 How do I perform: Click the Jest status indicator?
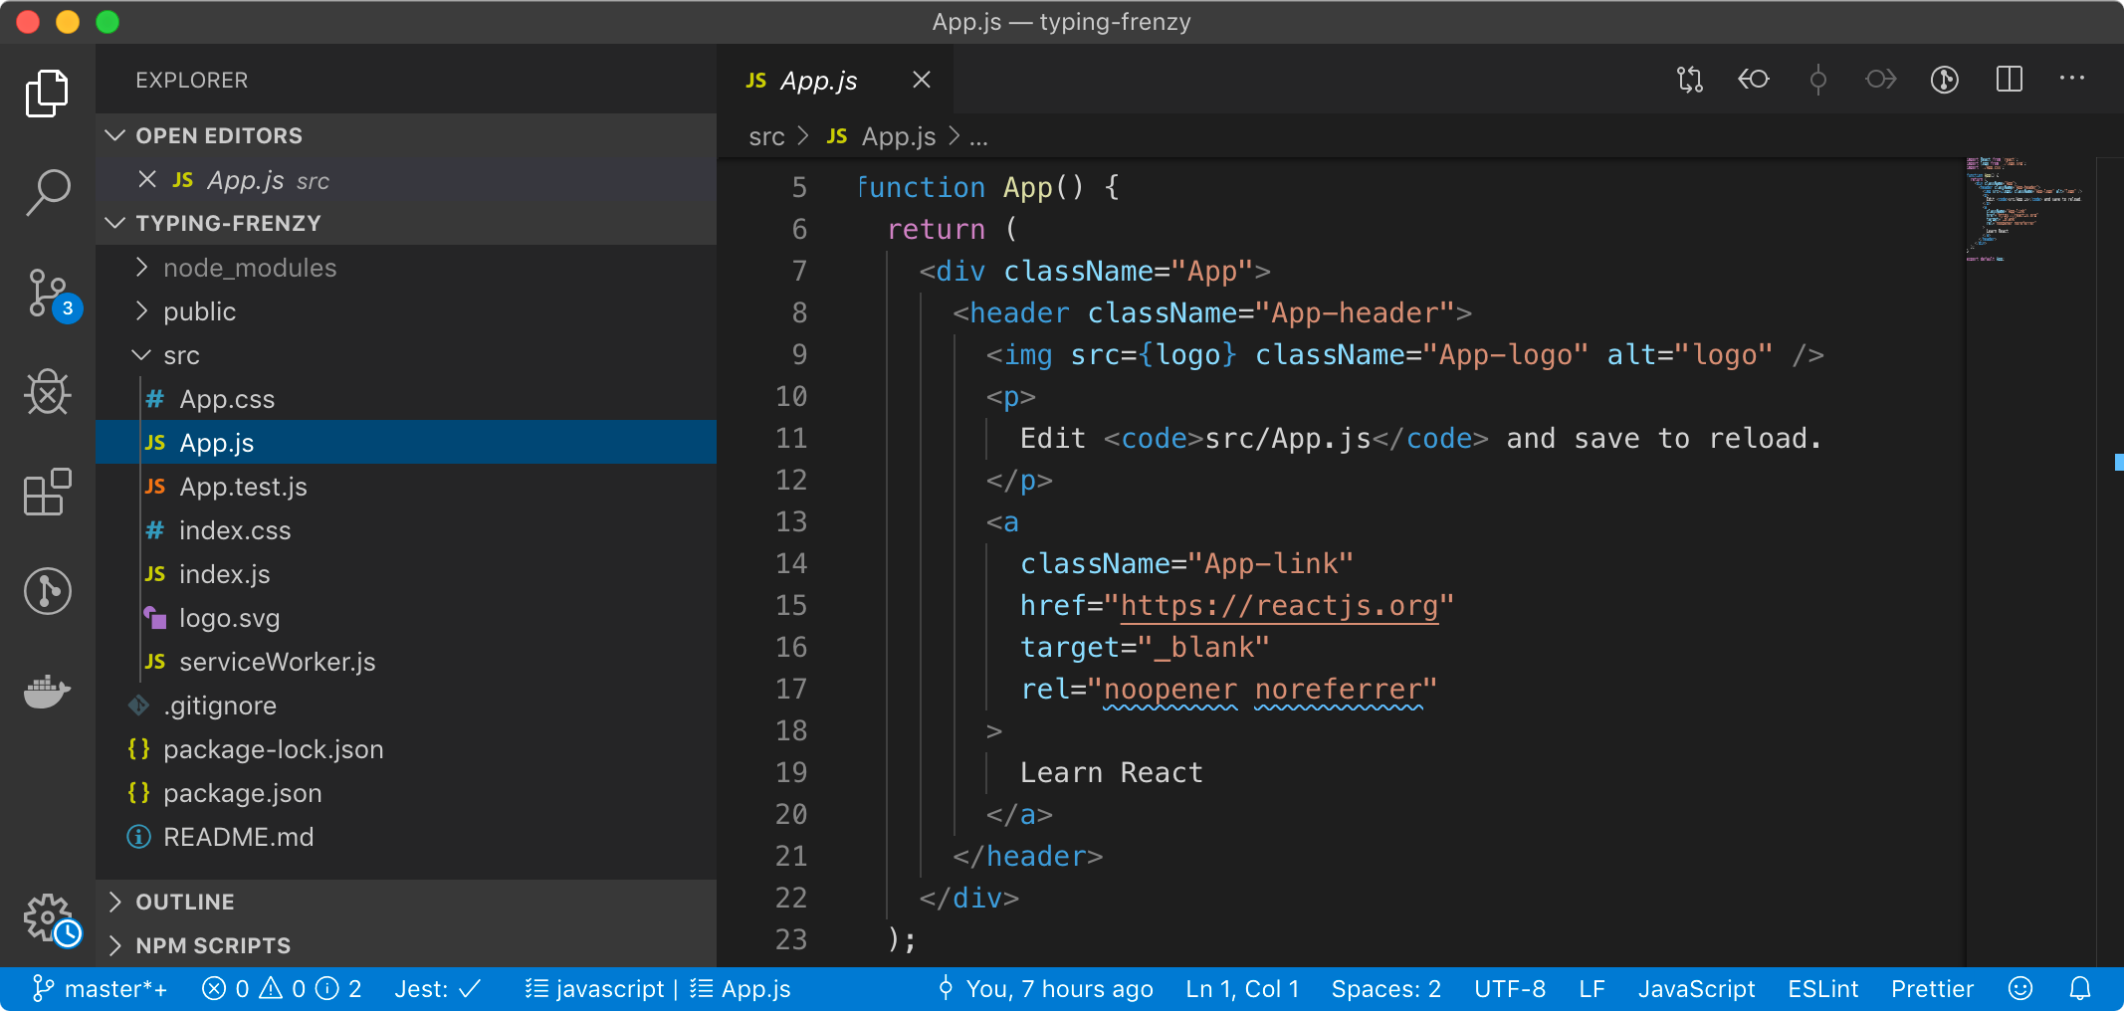pos(438,988)
